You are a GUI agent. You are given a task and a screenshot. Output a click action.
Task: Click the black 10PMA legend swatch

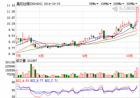click(110, 4)
